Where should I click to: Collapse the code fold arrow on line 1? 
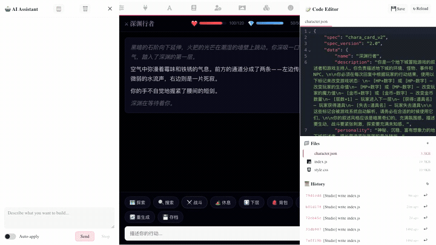[x=310, y=32]
